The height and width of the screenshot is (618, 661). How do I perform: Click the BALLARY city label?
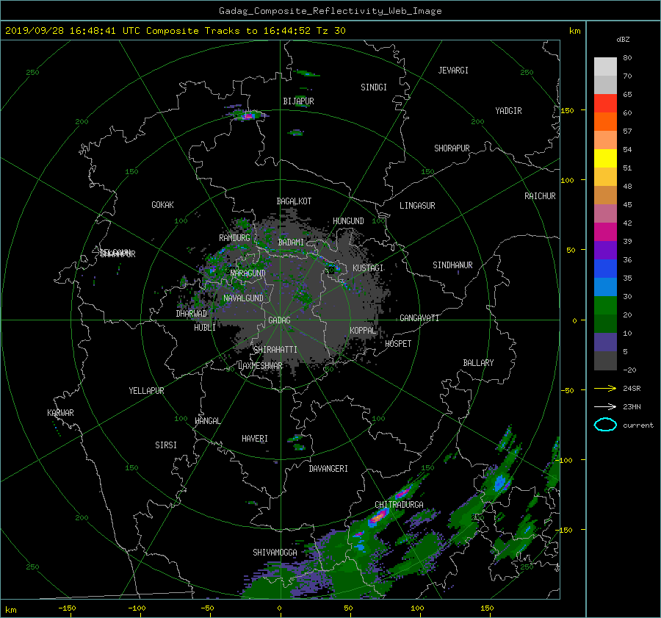pos(478,363)
